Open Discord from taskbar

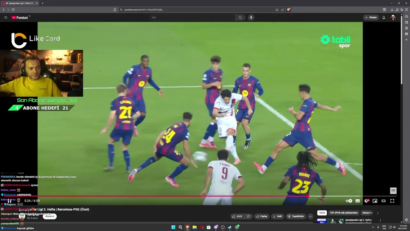point(216,227)
